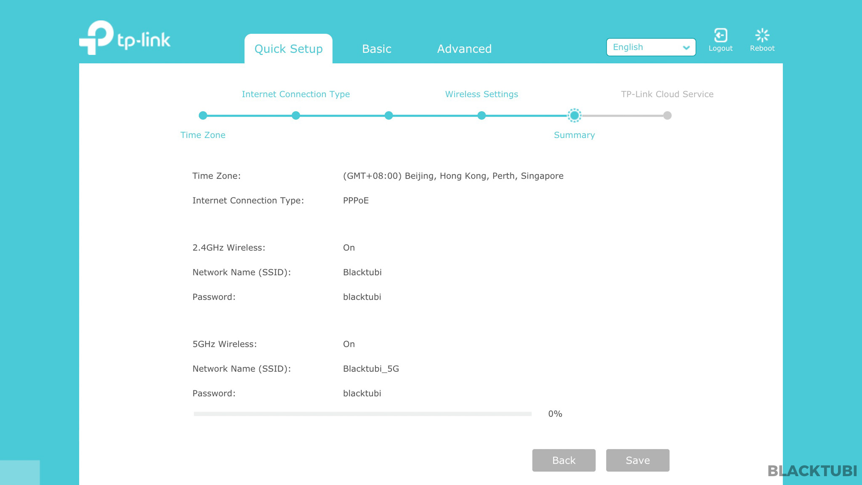Click the TP-Link Cloud Service step dot
Viewport: 862px width, 485px height.
pyautogui.click(x=667, y=115)
